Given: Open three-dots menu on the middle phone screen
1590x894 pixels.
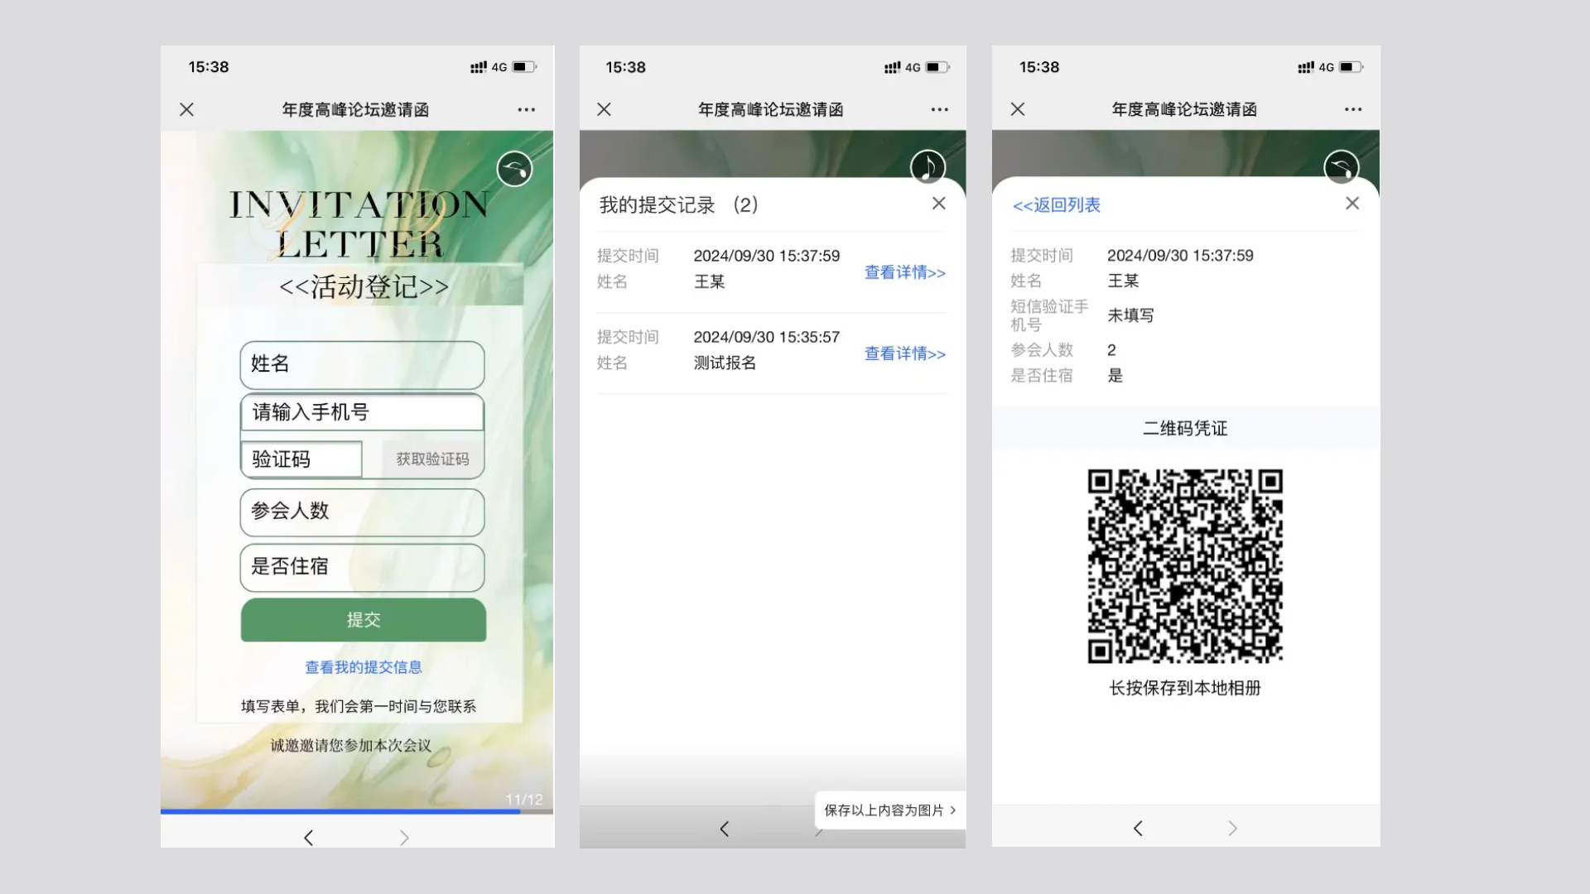Looking at the screenshot, I should (x=939, y=109).
